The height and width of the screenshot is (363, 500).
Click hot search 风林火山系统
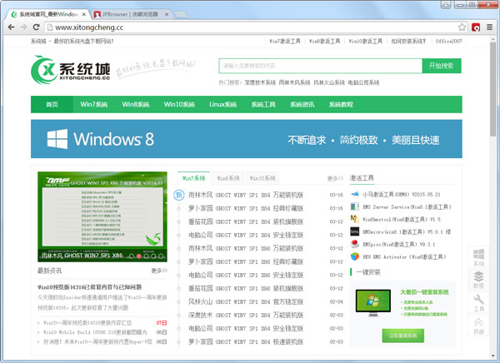click(329, 83)
